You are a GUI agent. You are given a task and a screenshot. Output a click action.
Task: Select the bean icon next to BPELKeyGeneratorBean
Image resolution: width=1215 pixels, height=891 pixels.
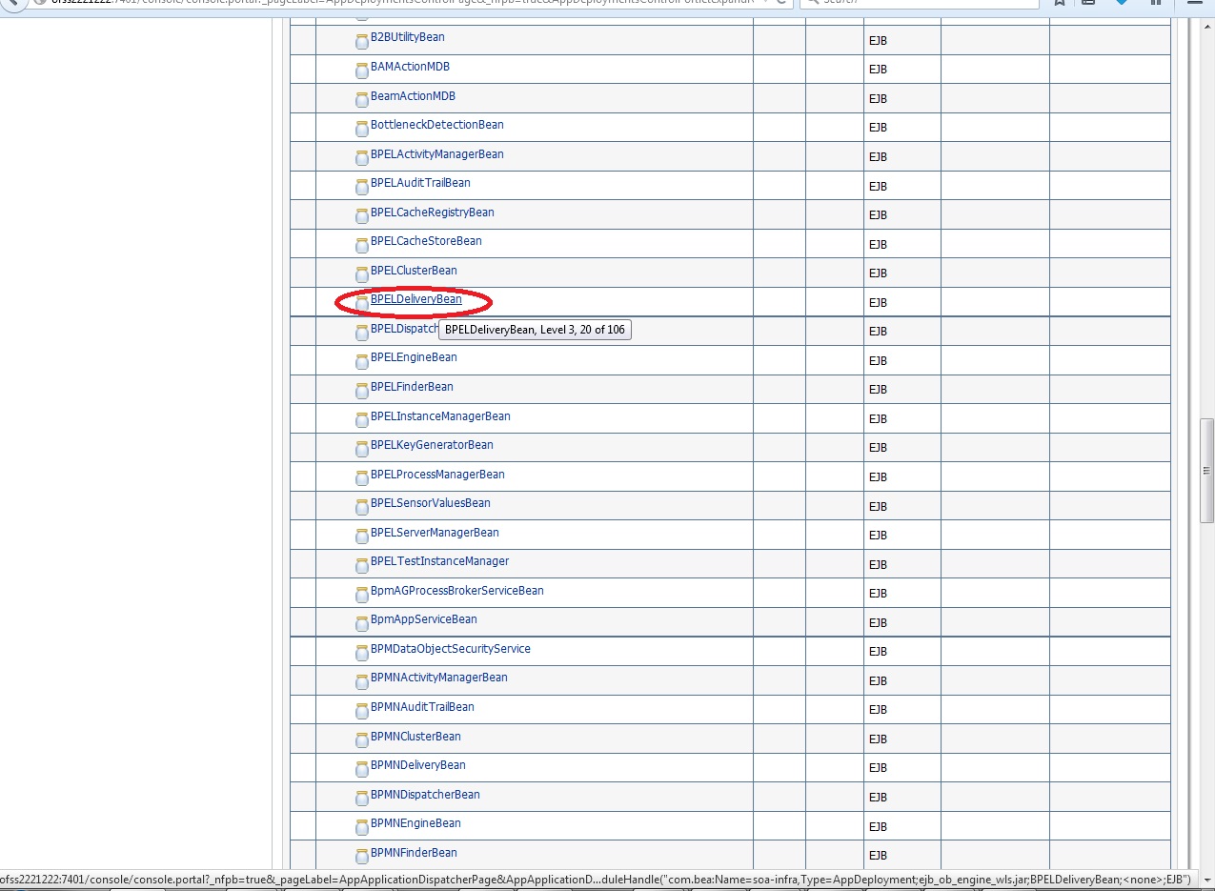click(x=362, y=449)
